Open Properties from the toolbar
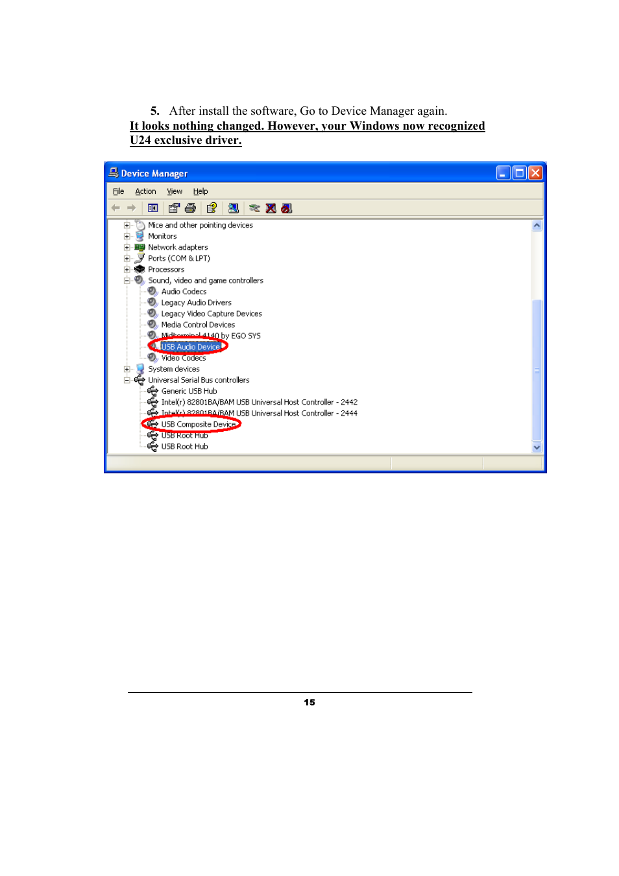The height and width of the screenshot is (876, 619). [173, 208]
